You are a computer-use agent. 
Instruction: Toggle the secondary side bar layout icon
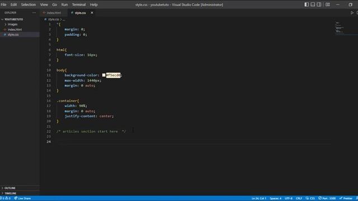tap(319, 4)
